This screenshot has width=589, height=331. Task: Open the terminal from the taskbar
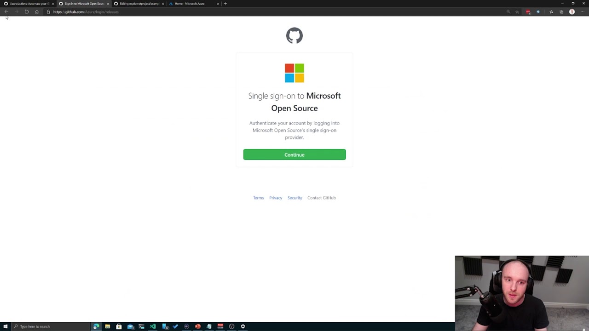tap(141, 326)
